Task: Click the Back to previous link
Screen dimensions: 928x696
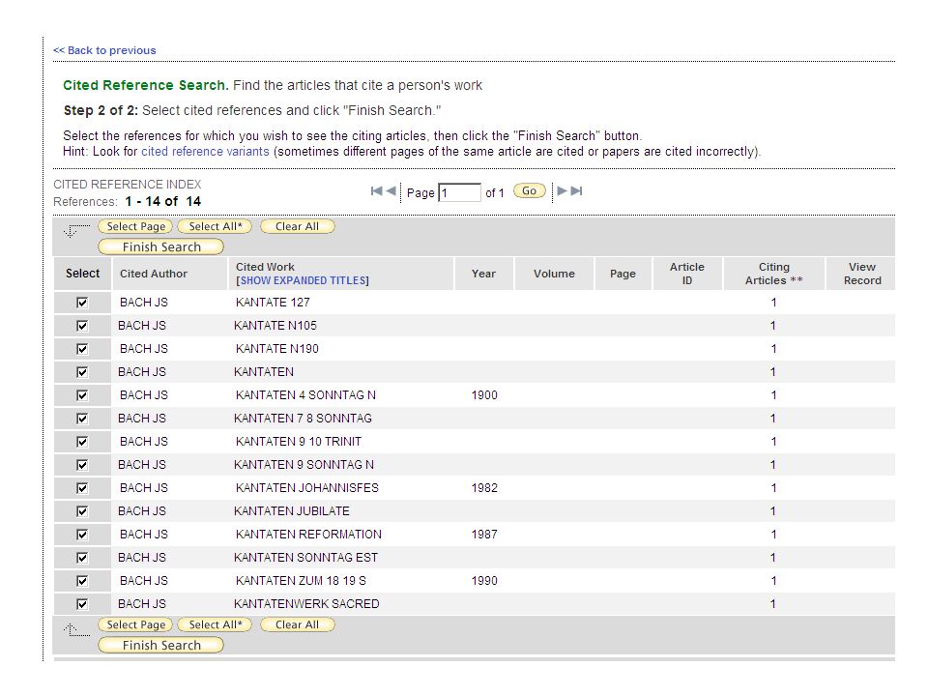Action: pos(104,50)
